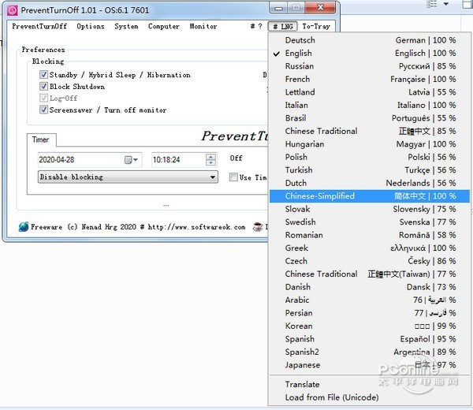Open the # ? help menu

[256, 26]
